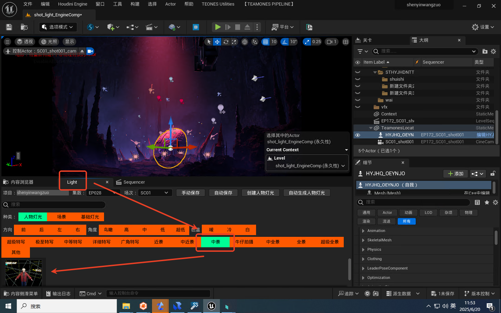Click the Save current level icon
This screenshot has width=501, height=313.
(9, 27)
